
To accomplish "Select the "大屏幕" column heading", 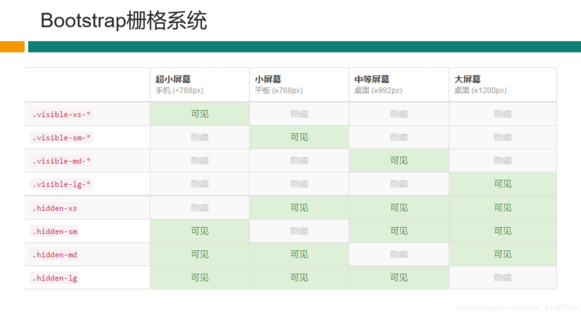I will (x=467, y=79).
